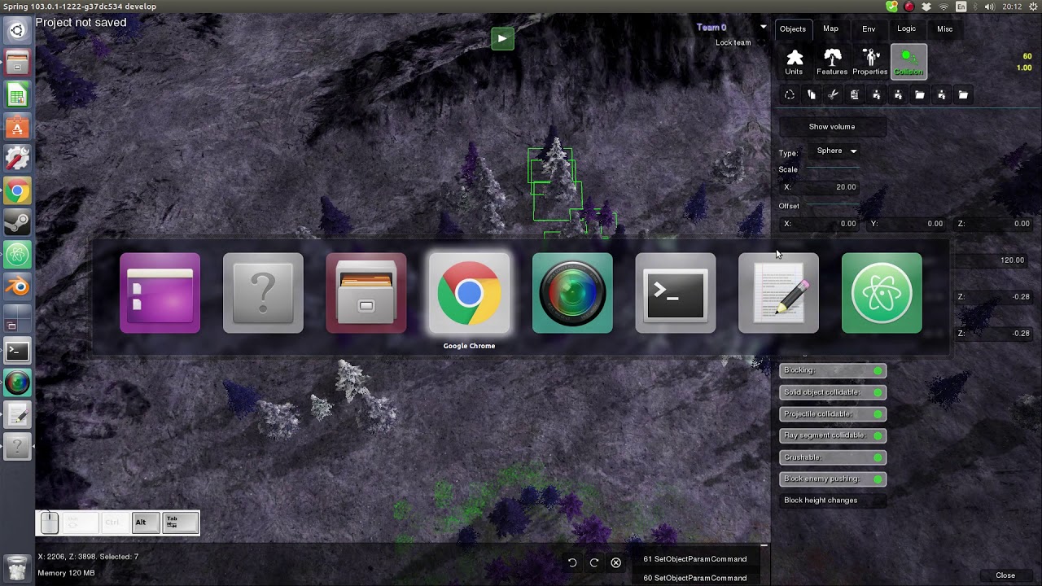Open the Features object panel
The width and height of the screenshot is (1042, 586).
tap(832, 62)
